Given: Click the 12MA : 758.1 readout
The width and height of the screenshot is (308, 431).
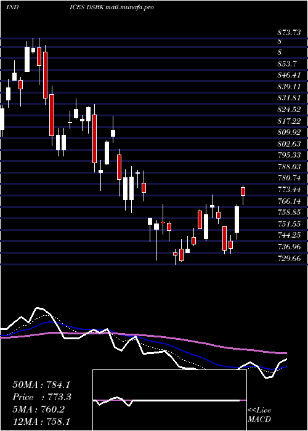Looking at the screenshot, I should coord(43,421).
